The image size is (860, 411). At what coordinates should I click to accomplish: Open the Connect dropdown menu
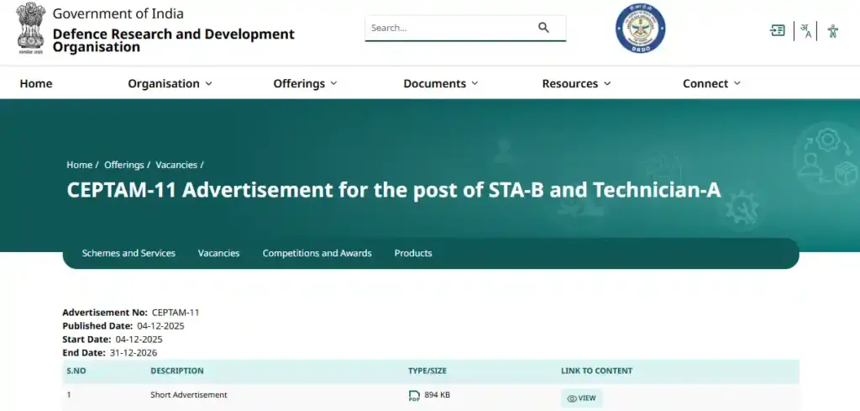[x=711, y=83]
